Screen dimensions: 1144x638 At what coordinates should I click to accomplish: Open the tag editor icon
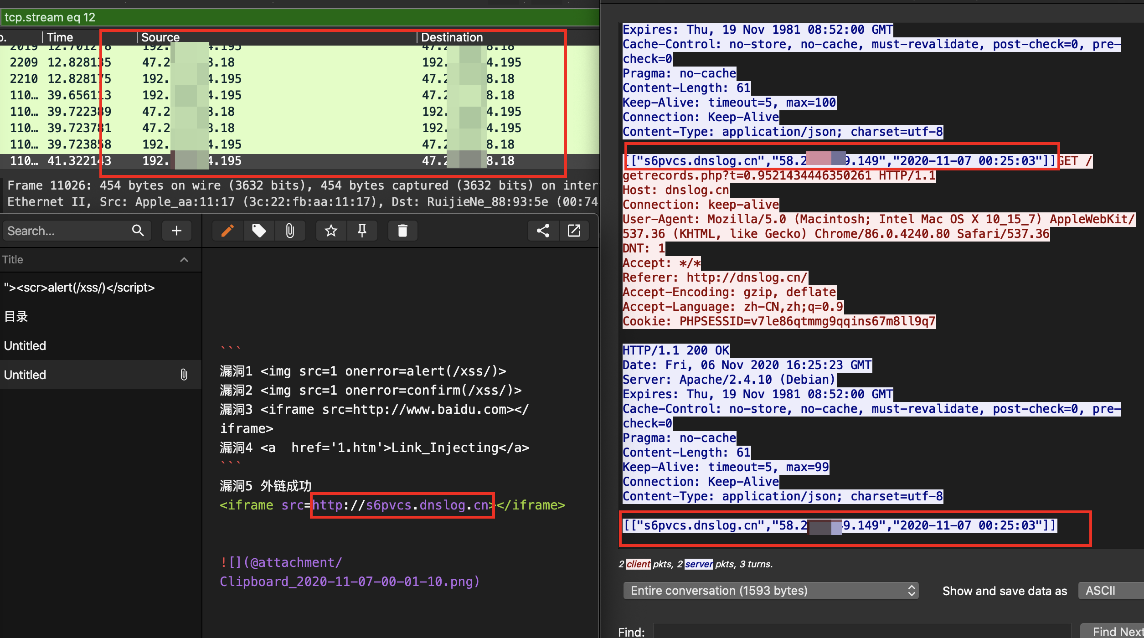[258, 231]
